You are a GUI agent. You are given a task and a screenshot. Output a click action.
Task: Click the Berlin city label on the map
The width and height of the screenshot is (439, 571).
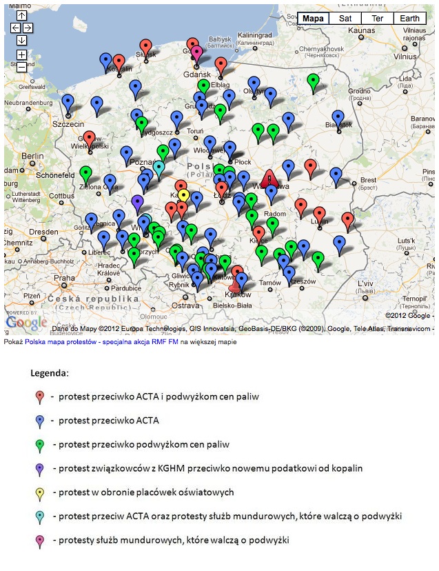click(x=32, y=156)
